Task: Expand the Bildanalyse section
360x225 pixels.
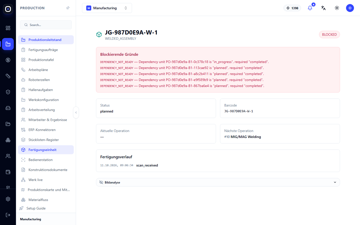Action: 218,182
